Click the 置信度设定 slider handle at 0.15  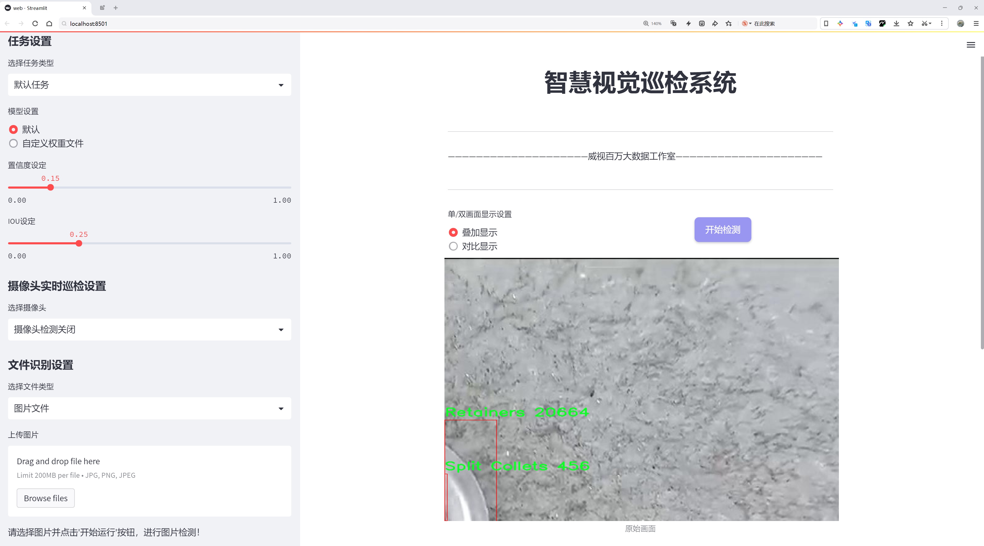click(51, 188)
